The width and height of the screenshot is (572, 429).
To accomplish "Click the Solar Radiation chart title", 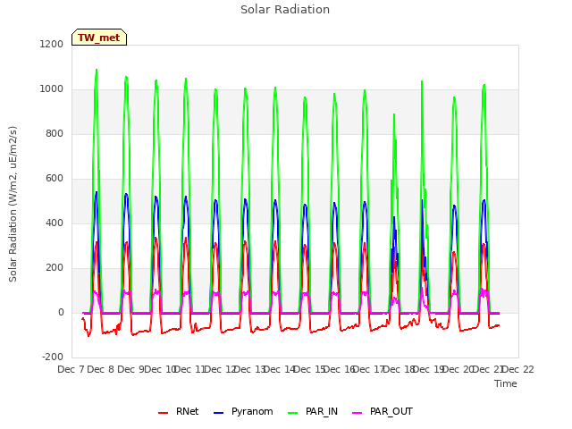I will point(285,10).
